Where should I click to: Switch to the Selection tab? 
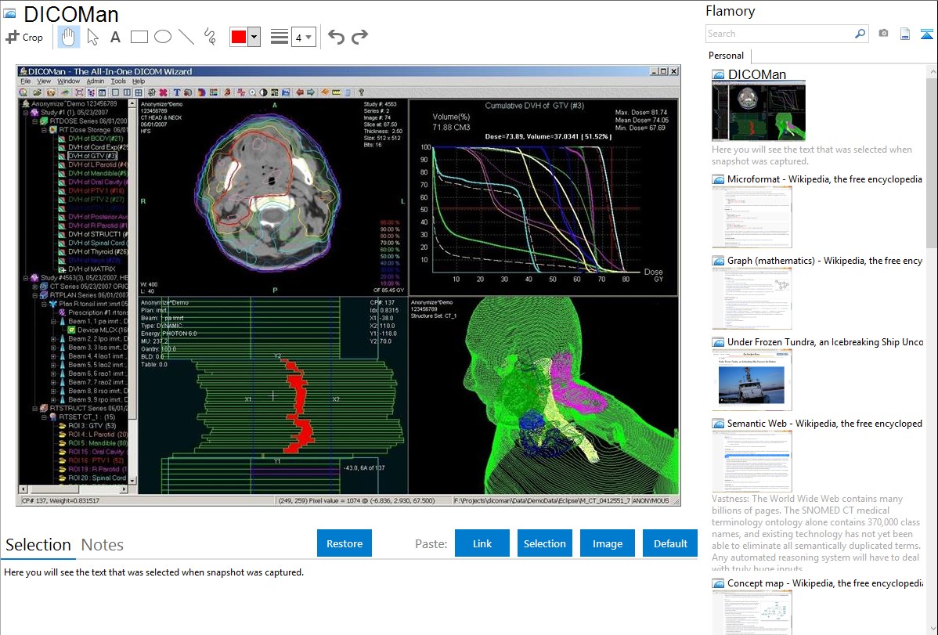pos(38,545)
